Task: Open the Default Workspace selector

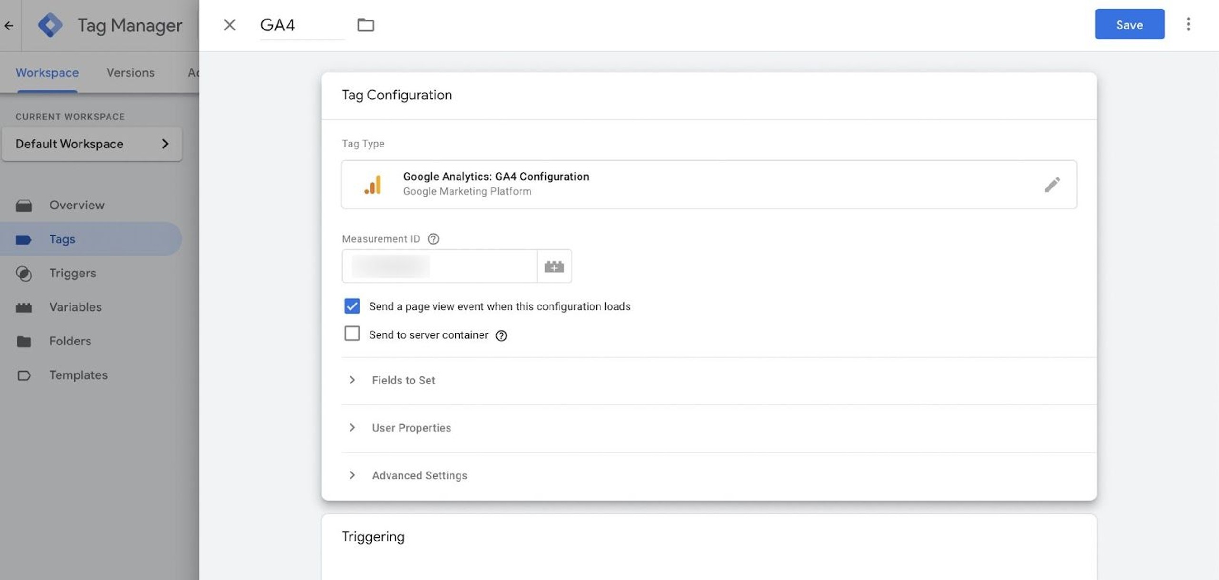Action: point(92,144)
